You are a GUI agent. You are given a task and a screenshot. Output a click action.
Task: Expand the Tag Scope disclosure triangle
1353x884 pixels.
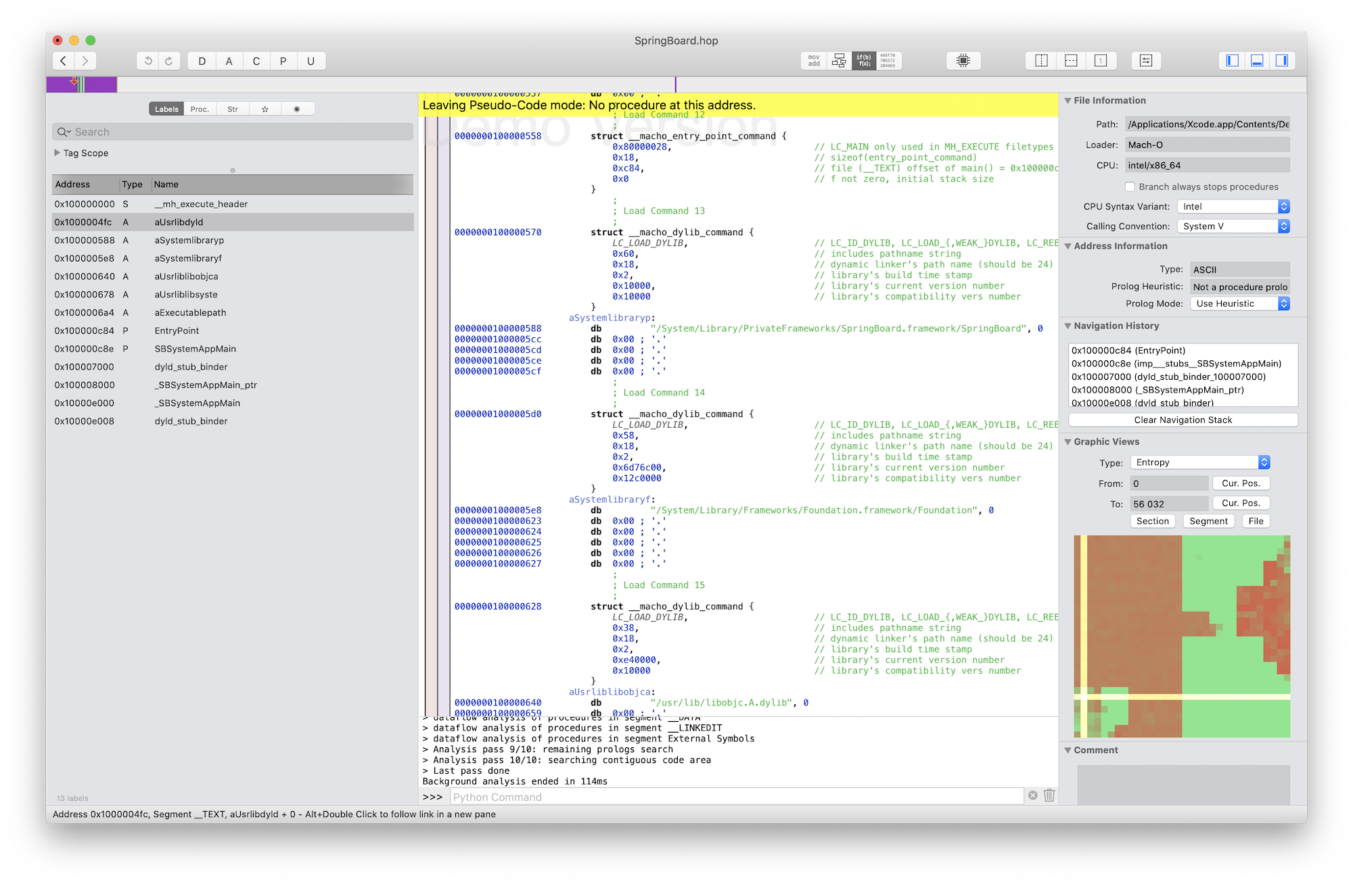coord(58,153)
